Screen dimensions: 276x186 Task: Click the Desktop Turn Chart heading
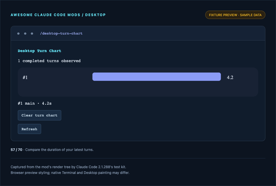point(39,51)
